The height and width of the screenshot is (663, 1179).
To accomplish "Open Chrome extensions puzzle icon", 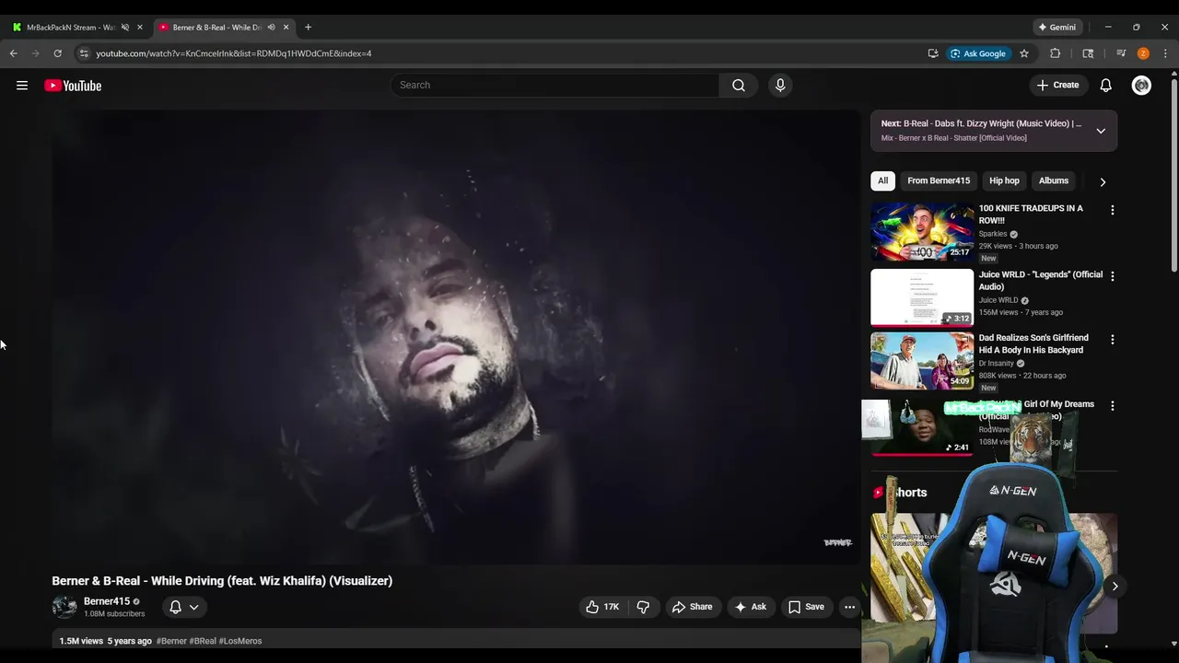I will pyautogui.click(x=1056, y=53).
